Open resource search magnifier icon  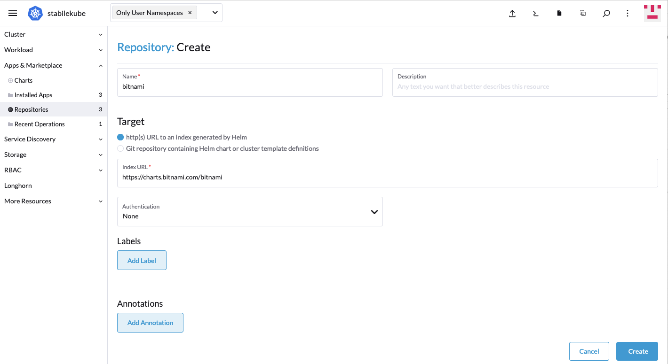tap(606, 13)
